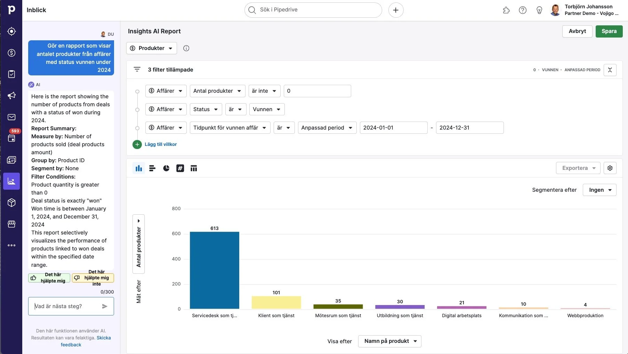The height and width of the screenshot is (354, 628).
Task: Click the purple Utbildning som tjänst bar
Action: pos(400,307)
